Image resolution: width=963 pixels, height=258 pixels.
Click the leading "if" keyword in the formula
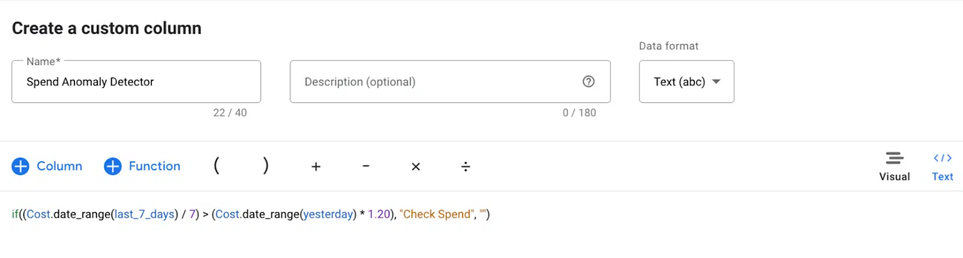15,215
